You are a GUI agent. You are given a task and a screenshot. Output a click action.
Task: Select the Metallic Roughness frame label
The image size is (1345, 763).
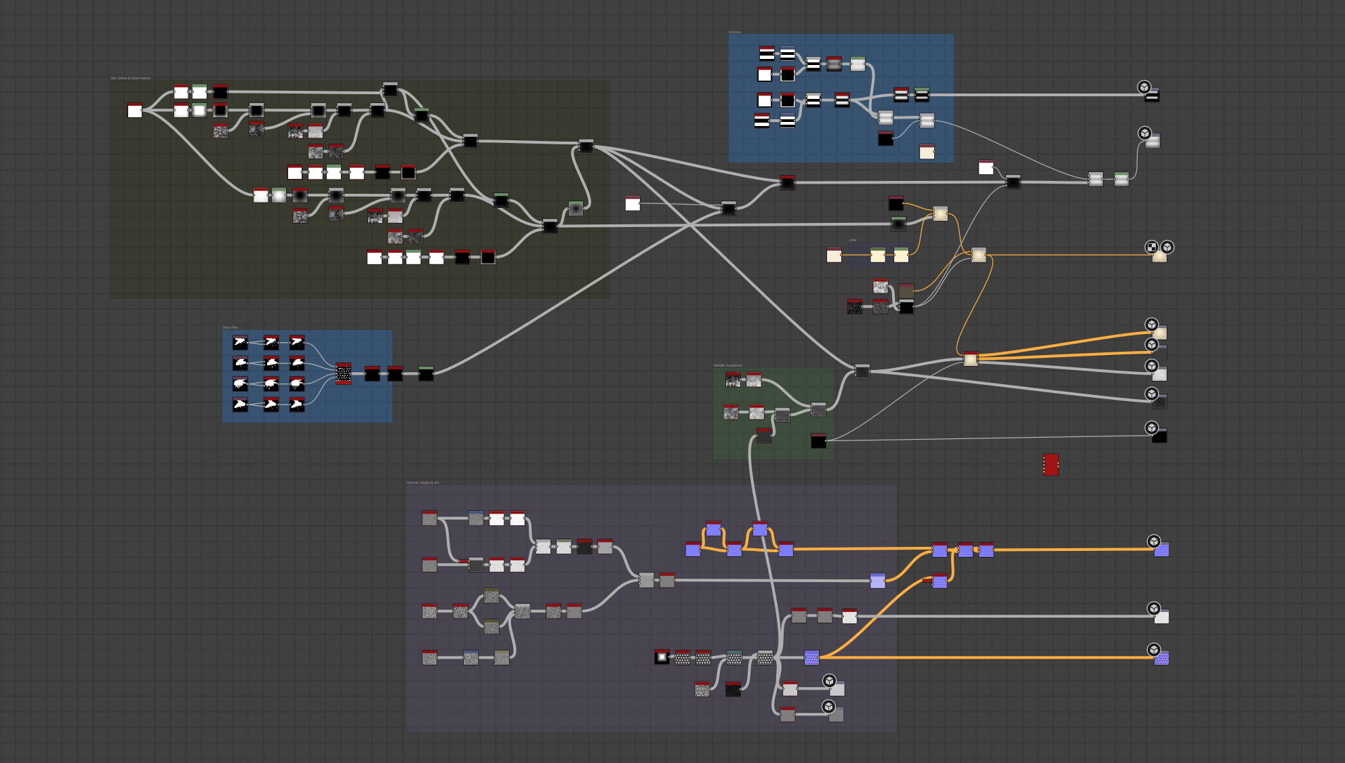(729, 365)
